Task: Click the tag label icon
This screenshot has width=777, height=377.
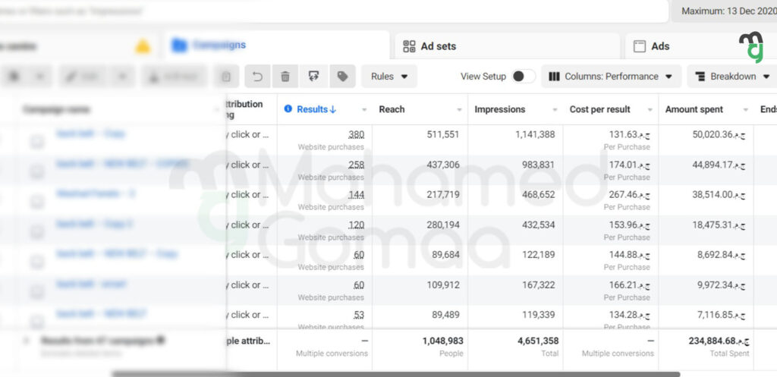Action: pyautogui.click(x=342, y=77)
